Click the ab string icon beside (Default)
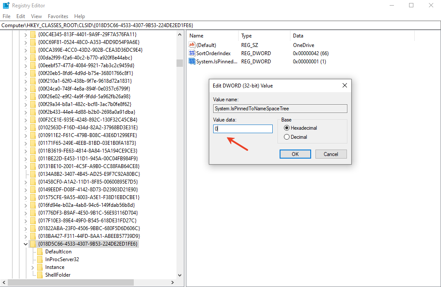 tap(192, 45)
